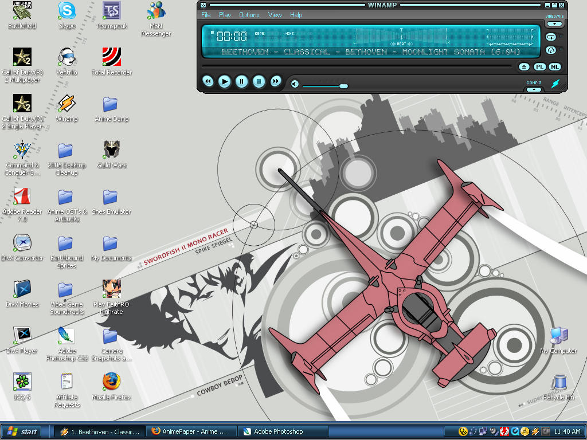Viewport: 587px width, 440px height.
Task: Click the Winamp time display 00:00
Action: click(x=232, y=36)
